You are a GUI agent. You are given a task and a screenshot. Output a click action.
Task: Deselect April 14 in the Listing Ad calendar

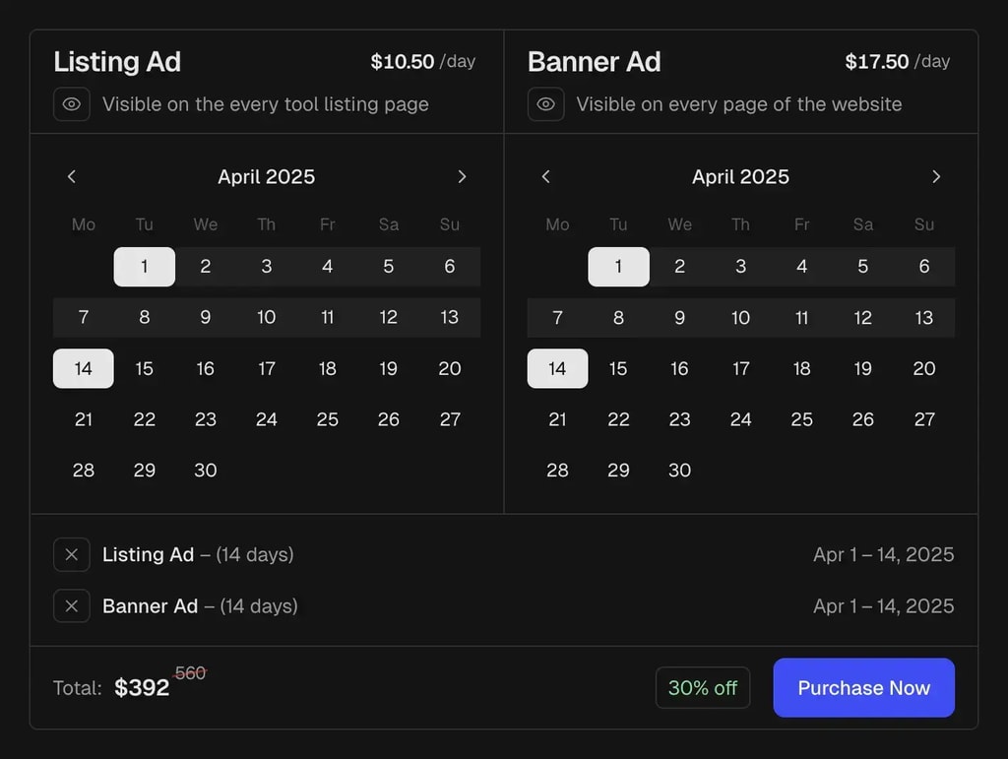(83, 368)
